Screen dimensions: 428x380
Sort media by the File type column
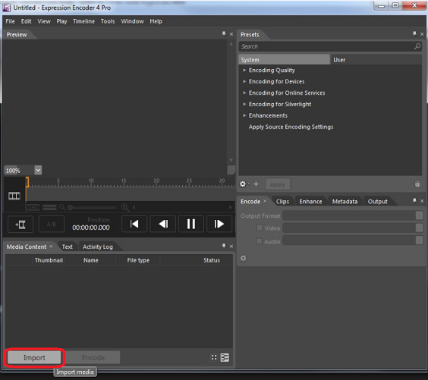pos(138,260)
